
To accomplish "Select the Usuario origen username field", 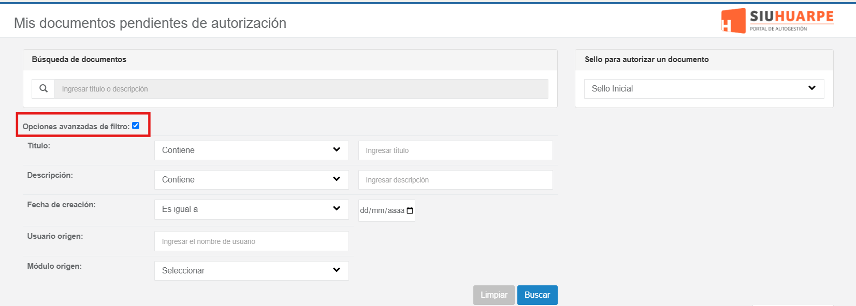I will 251,241.
